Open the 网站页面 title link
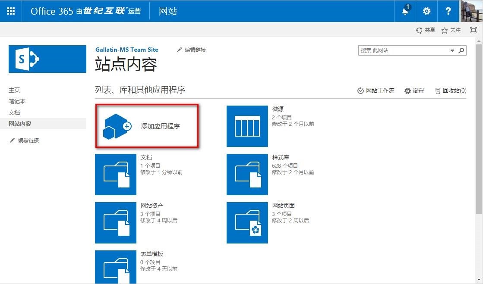The width and height of the screenshot is (483, 284). 284,206
